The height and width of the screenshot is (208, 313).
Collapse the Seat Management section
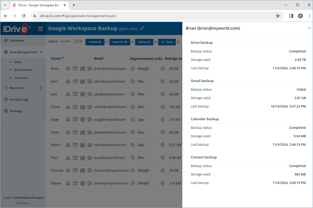(x=41, y=52)
